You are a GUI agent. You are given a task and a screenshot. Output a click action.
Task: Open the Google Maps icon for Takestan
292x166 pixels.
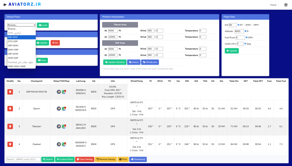(64, 126)
